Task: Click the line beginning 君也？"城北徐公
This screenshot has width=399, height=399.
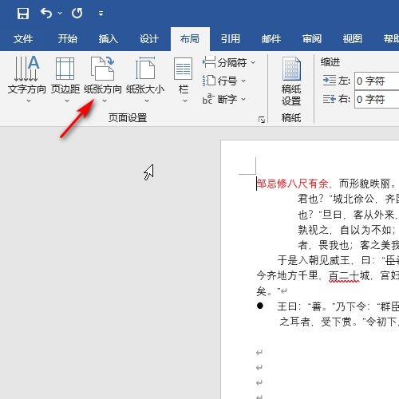Action: point(349,199)
